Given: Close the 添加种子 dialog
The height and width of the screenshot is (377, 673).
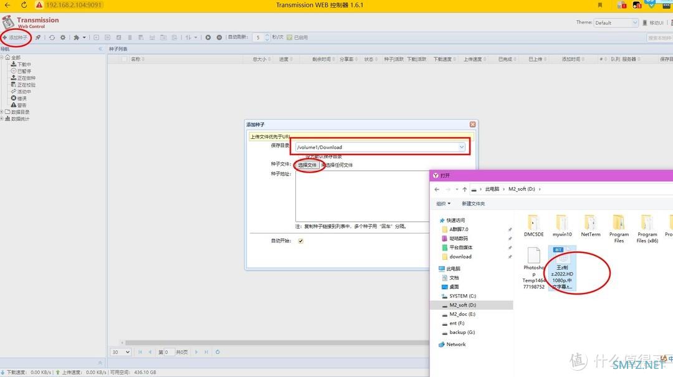Looking at the screenshot, I should pyautogui.click(x=472, y=124).
